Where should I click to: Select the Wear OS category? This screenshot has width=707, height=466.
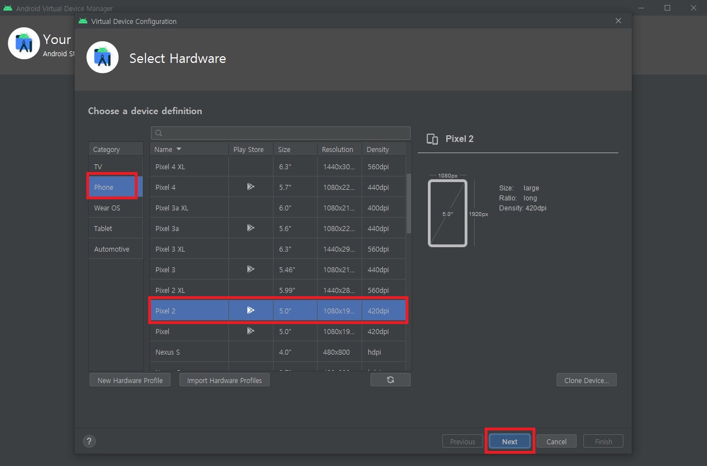pyautogui.click(x=115, y=208)
